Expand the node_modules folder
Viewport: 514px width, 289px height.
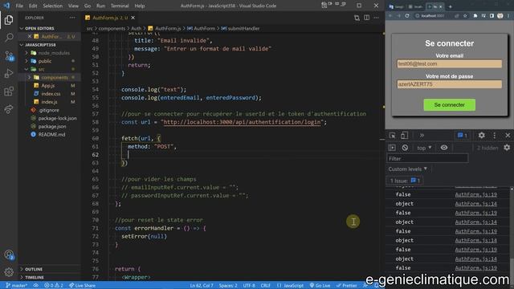point(49,53)
